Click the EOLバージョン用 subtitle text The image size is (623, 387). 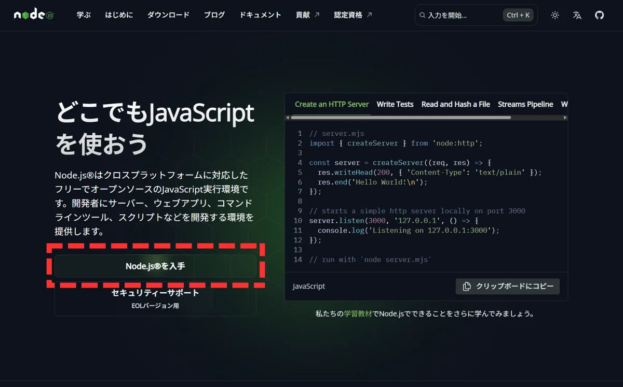tap(155, 306)
